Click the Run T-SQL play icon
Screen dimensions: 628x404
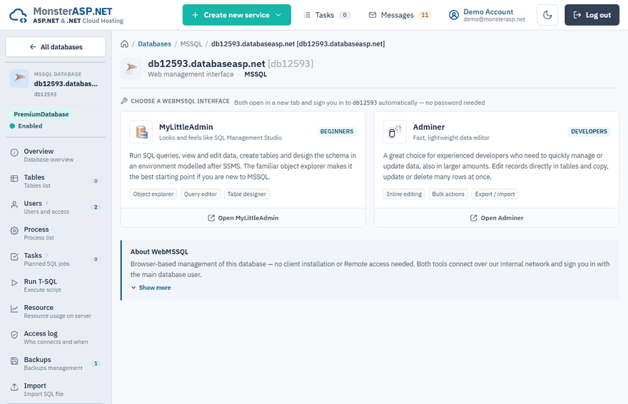pyautogui.click(x=14, y=282)
